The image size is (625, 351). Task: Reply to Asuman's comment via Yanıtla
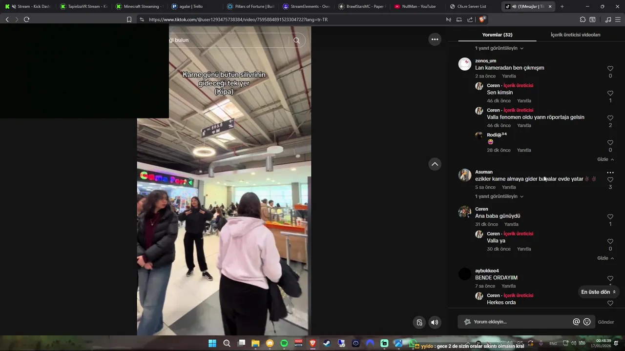pos(509,187)
